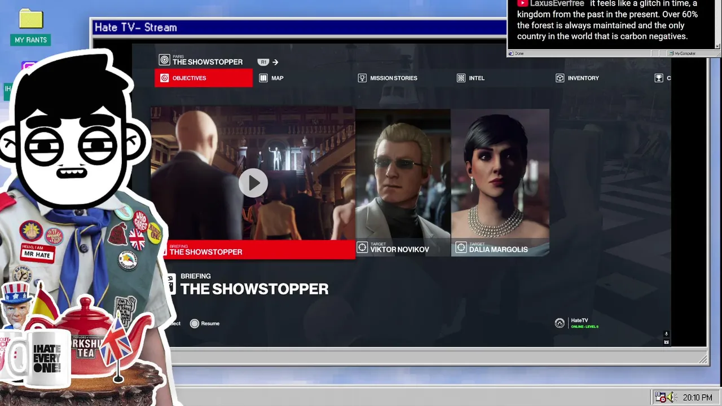Click the Paris mission target icon in the header
Image resolution: width=722 pixels, height=406 pixels.
click(164, 60)
